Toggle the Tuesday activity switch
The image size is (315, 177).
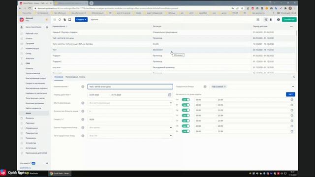(186, 105)
